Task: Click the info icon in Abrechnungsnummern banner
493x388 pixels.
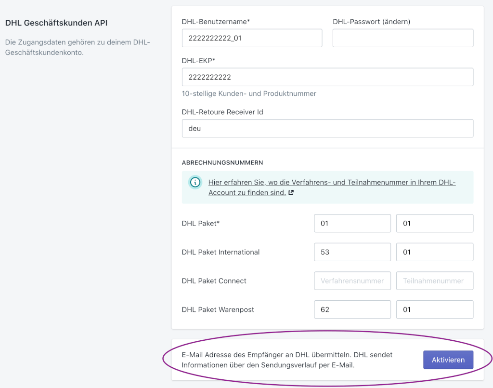Action: [x=195, y=182]
